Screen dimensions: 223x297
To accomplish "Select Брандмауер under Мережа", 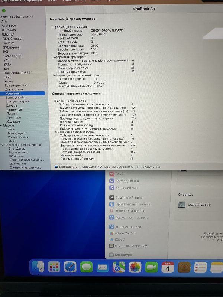I will point(16,133).
